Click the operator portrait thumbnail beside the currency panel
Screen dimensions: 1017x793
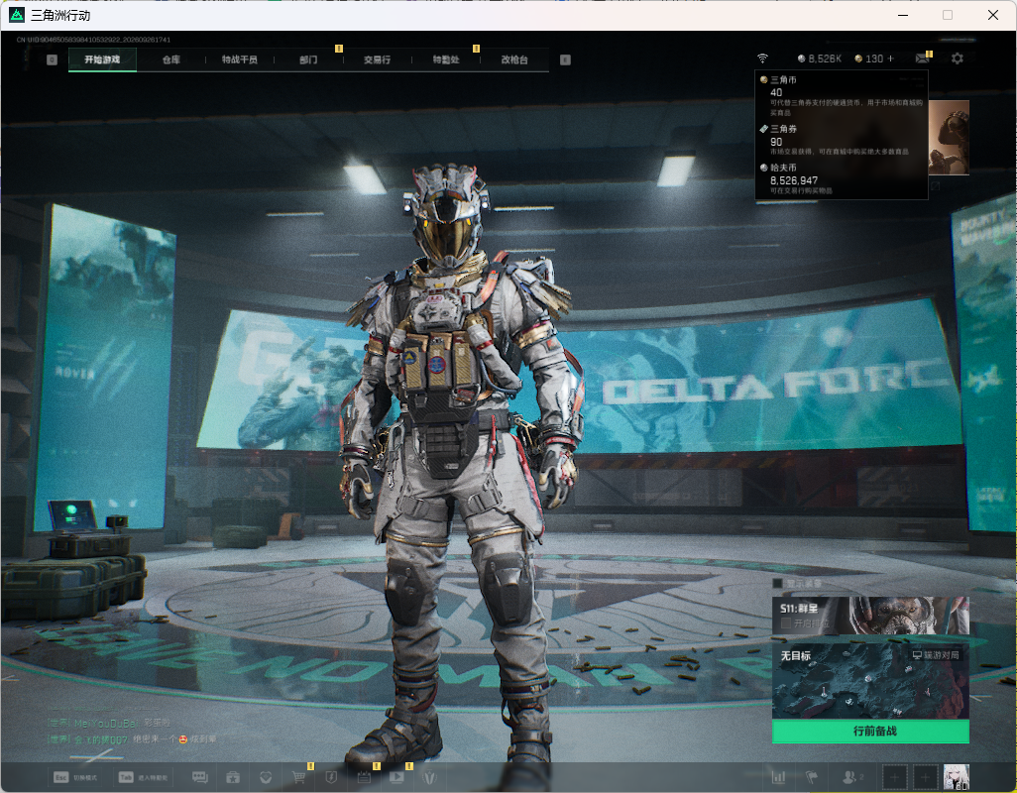coord(949,138)
